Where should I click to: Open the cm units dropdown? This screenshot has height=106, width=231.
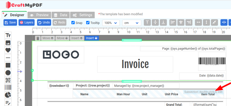(132, 23)
